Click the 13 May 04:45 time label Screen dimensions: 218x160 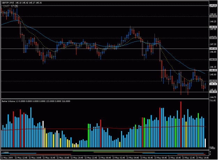(133, 158)
